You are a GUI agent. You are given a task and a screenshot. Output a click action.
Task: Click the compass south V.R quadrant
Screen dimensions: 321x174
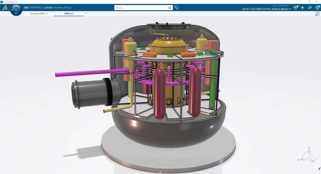click(x=16, y=13)
